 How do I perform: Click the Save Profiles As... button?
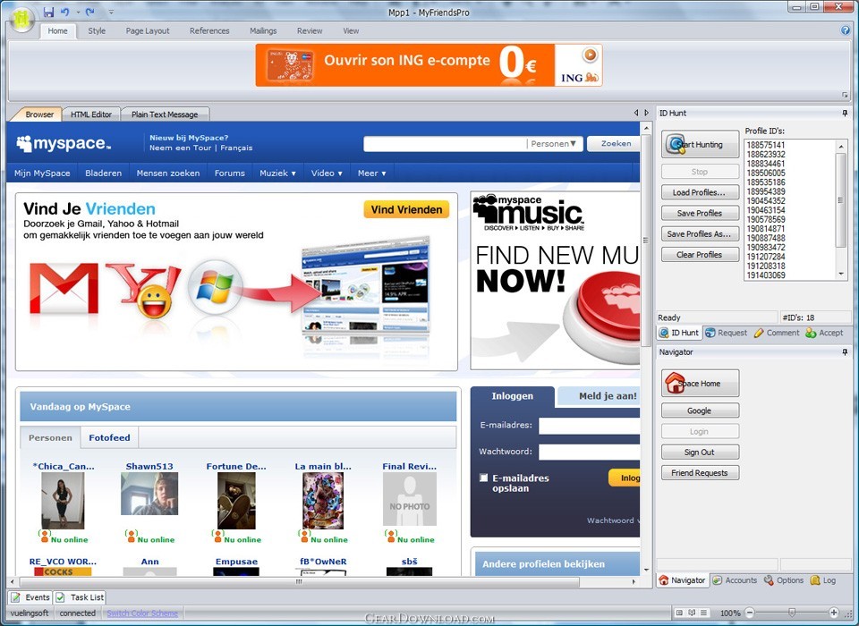(x=700, y=234)
